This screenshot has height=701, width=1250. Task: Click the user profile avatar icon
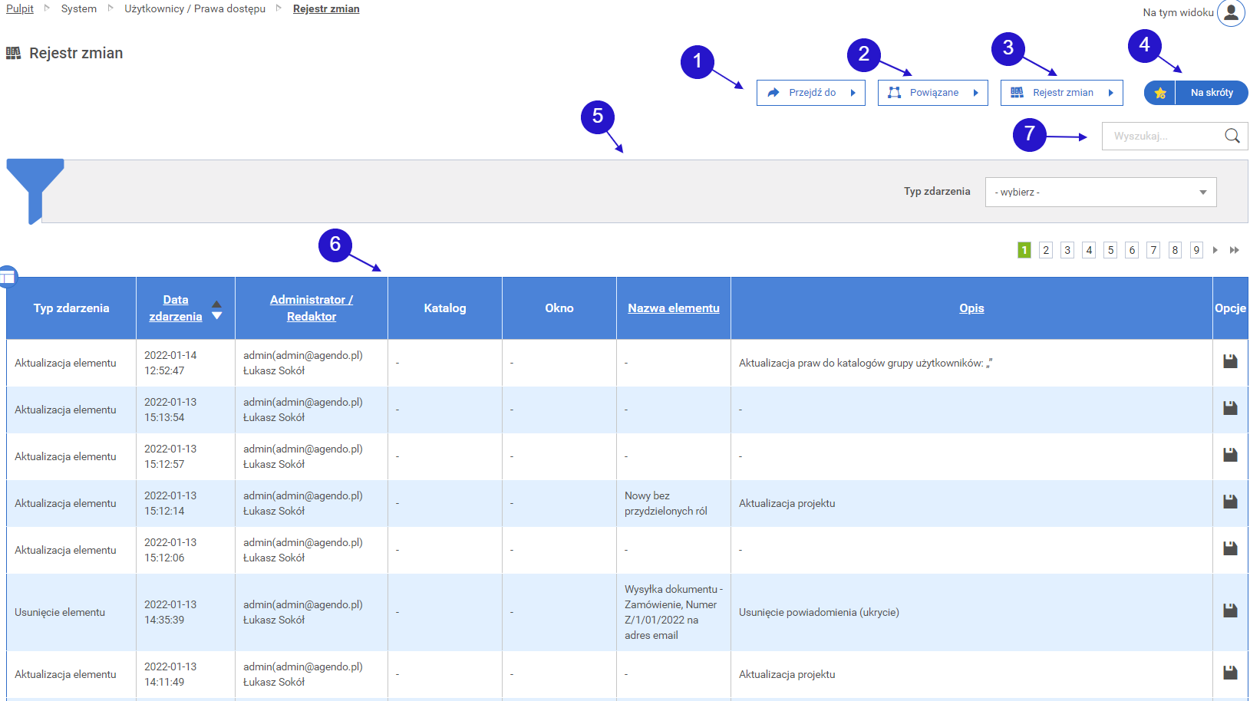[x=1231, y=12]
